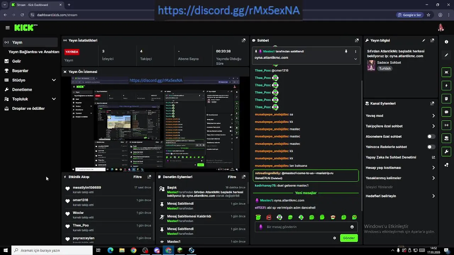Click the red angry emote in the chat bar
Screen dimensions: 454x255
click(x=269, y=217)
